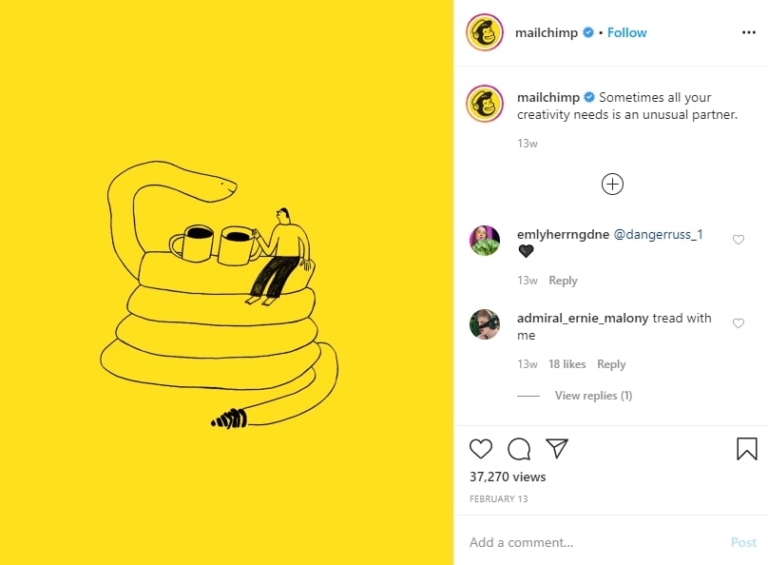
Task: Open the snake illustration post image
Action: 226,282
